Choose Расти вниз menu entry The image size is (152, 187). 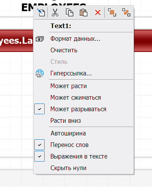[x=65, y=120]
